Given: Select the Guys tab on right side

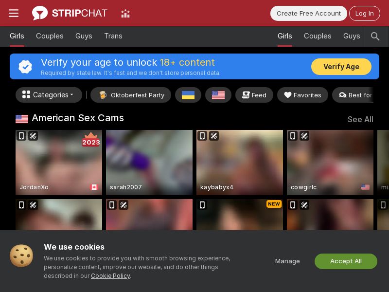Looking at the screenshot, I should (x=351, y=36).
